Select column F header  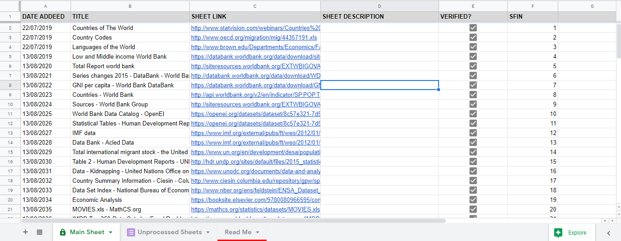[x=533, y=6]
